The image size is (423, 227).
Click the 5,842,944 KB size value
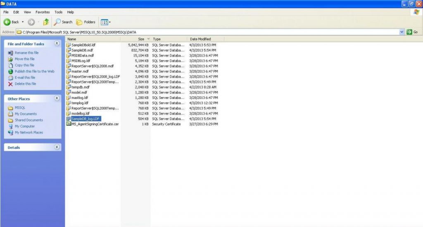[x=138, y=45]
